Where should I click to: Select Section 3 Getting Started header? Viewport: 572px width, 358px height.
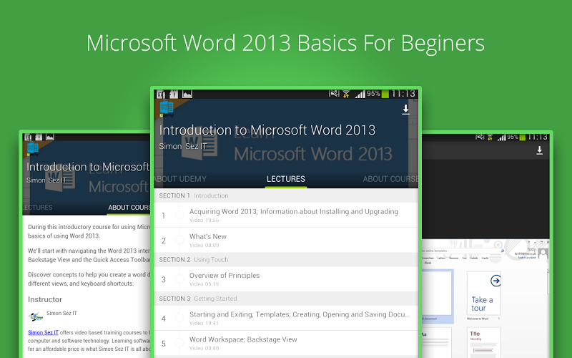tap(286, 299)
